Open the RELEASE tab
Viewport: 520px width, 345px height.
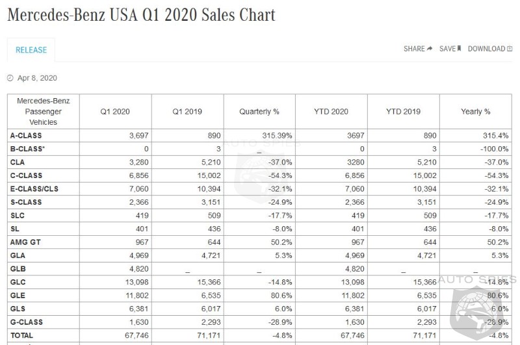pyautogui.click(x=31, y=50)
